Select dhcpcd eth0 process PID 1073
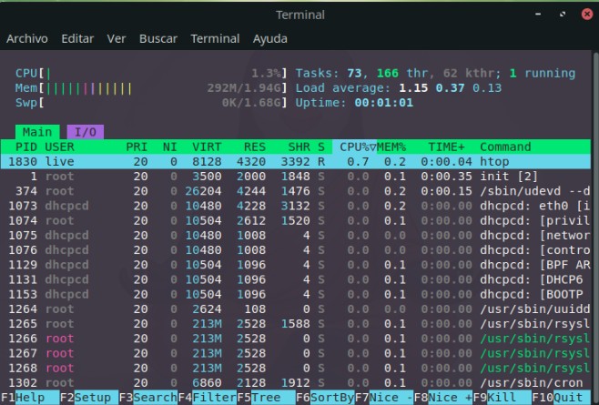The height and width of the screenshot is (405, 599). pyautogui.click(x=296, y=206)
